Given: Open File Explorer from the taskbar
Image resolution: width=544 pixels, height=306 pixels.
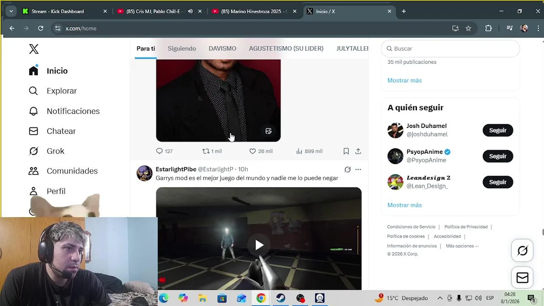Looking at the screenshot, I should tap(203, 298).
